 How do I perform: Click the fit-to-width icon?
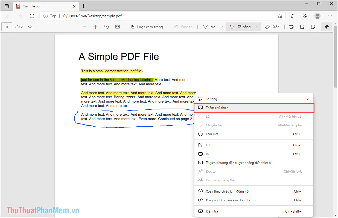pyautogui.click(x=117, y=27)
